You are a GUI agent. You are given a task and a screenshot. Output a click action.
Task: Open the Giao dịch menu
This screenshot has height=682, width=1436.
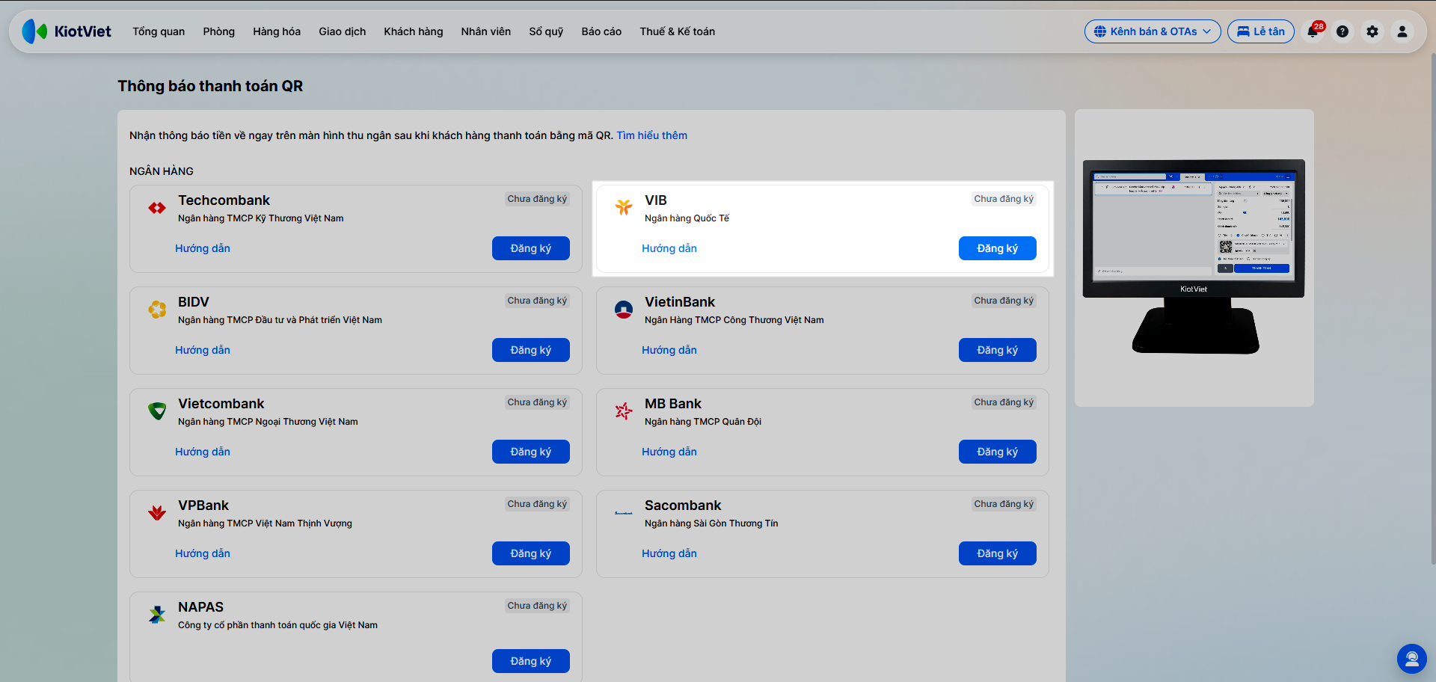click(x=343, y=31)
